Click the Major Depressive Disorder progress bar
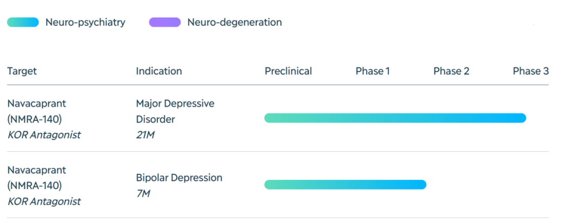 [395, 118]
